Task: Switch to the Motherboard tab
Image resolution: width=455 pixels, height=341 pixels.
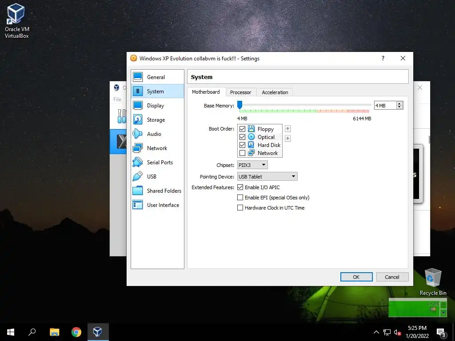Action: pos(206,92)
